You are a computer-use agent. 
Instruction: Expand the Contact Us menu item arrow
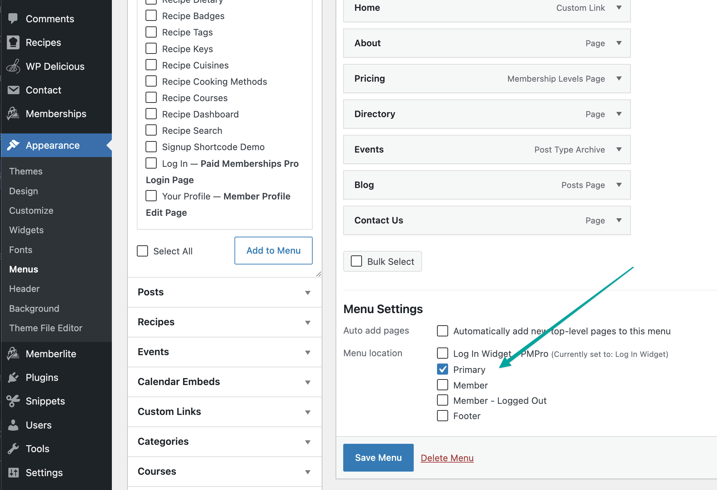pyautogui.click(x=619, y=220)
